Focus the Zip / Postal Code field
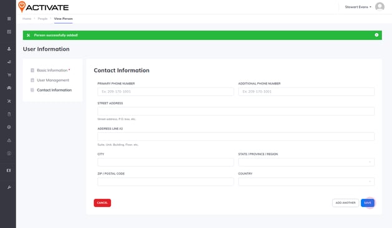Screen dimensions: 392x228 coord(166,181)
